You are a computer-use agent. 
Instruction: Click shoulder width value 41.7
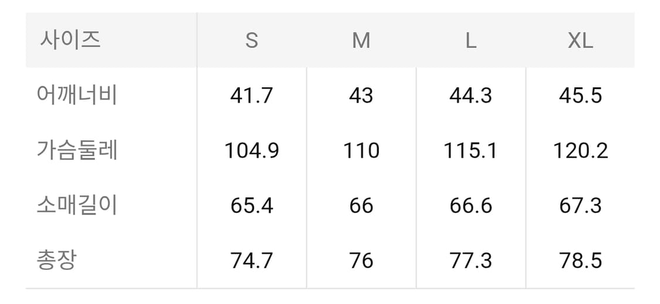(252, 95)
